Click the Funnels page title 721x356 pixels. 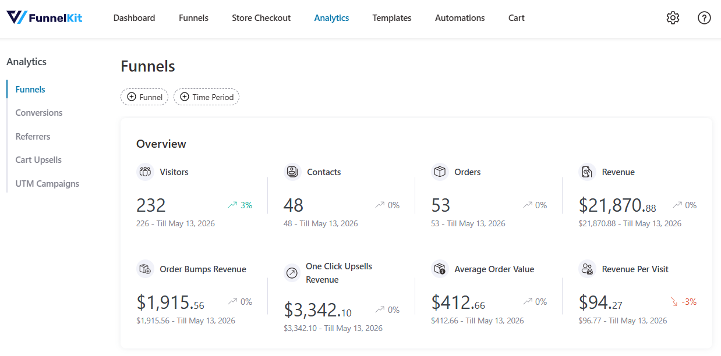tap(148, 66)
